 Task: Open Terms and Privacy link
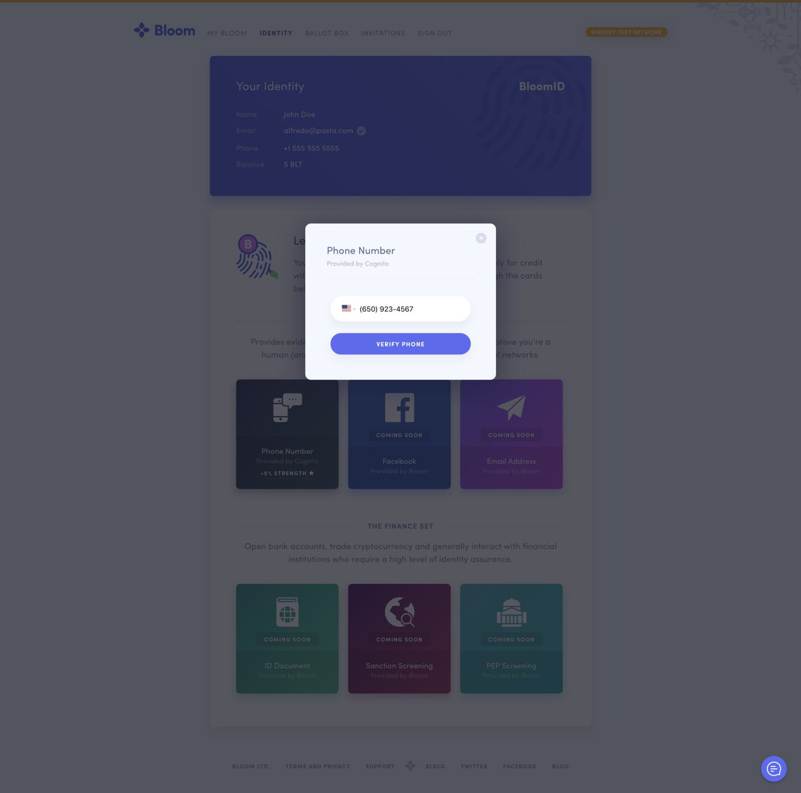tap(318, 766)
